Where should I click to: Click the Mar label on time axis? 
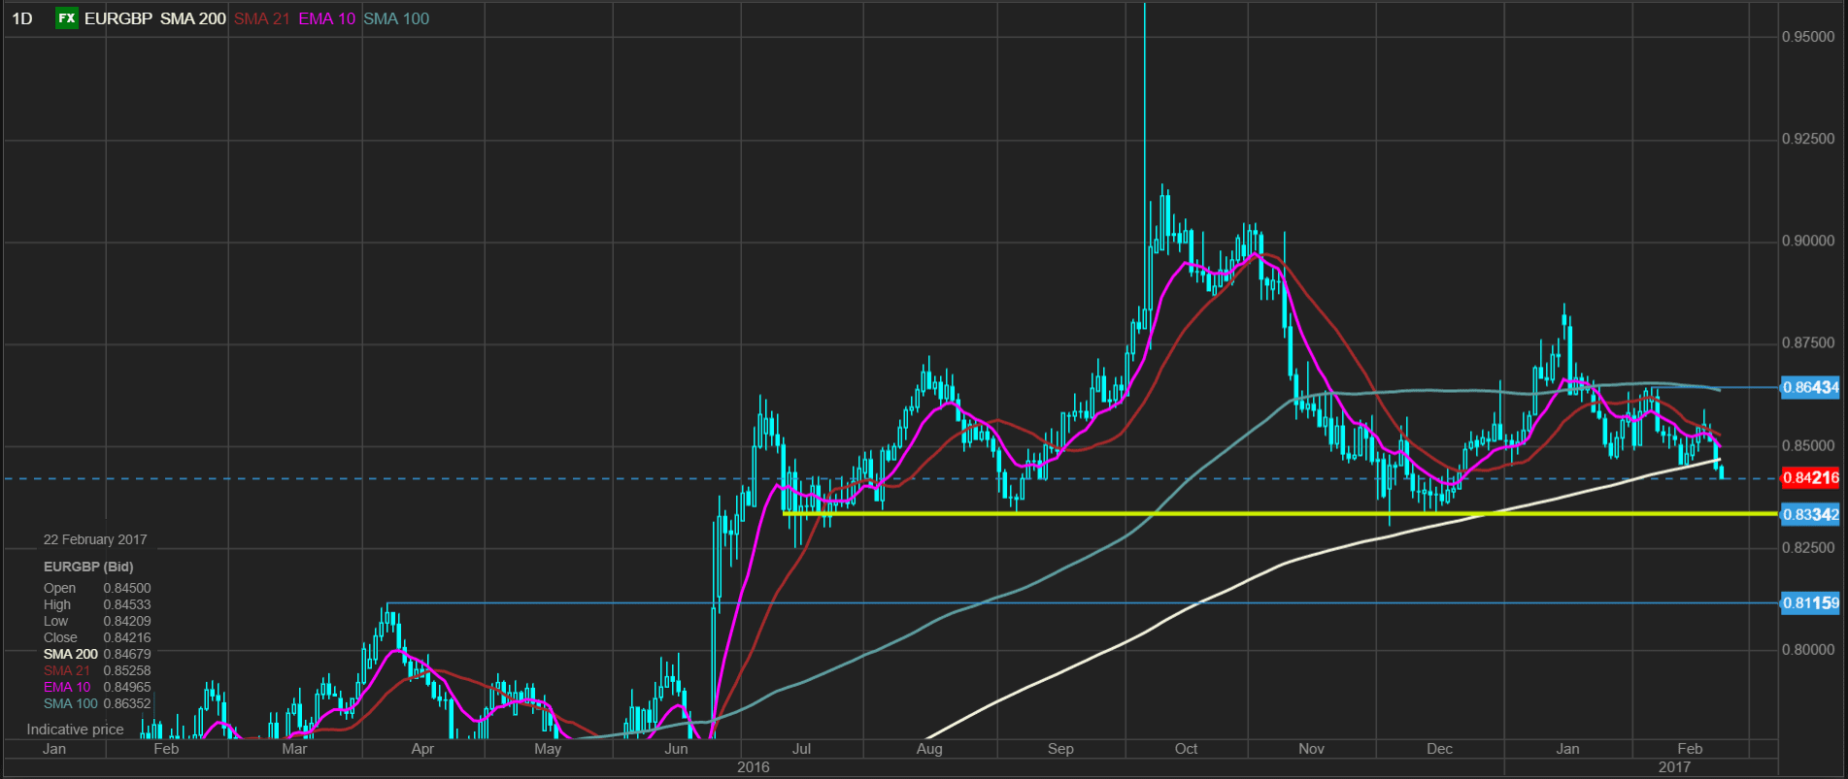(x=294, y=749)
